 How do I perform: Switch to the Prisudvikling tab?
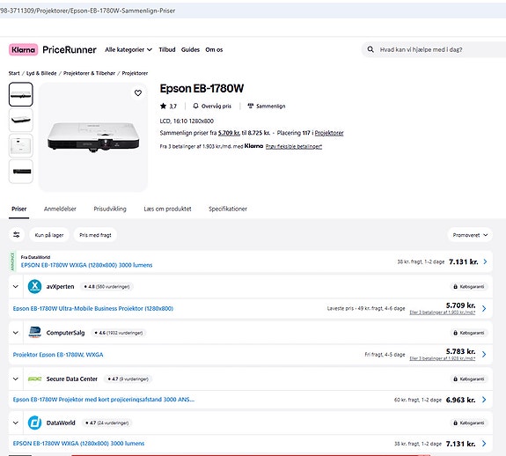tap(110, 209)
